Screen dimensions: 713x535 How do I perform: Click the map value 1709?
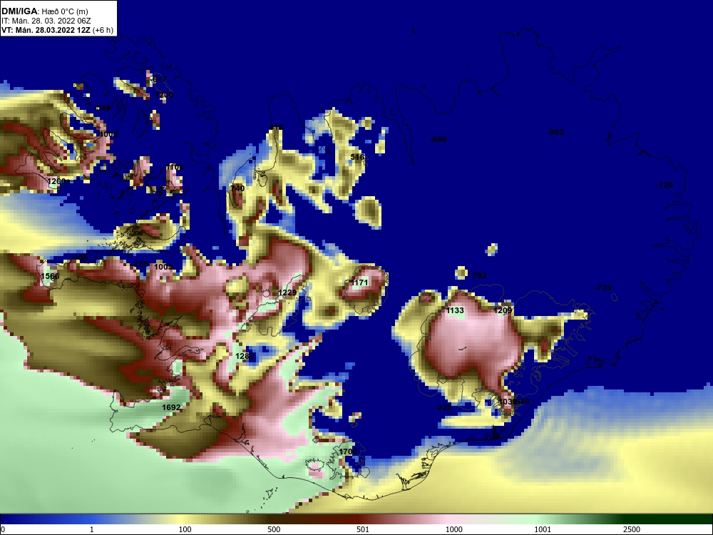click(x=348, y=452)
